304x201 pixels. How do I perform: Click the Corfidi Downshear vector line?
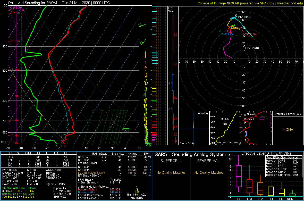tap(99, 195)
